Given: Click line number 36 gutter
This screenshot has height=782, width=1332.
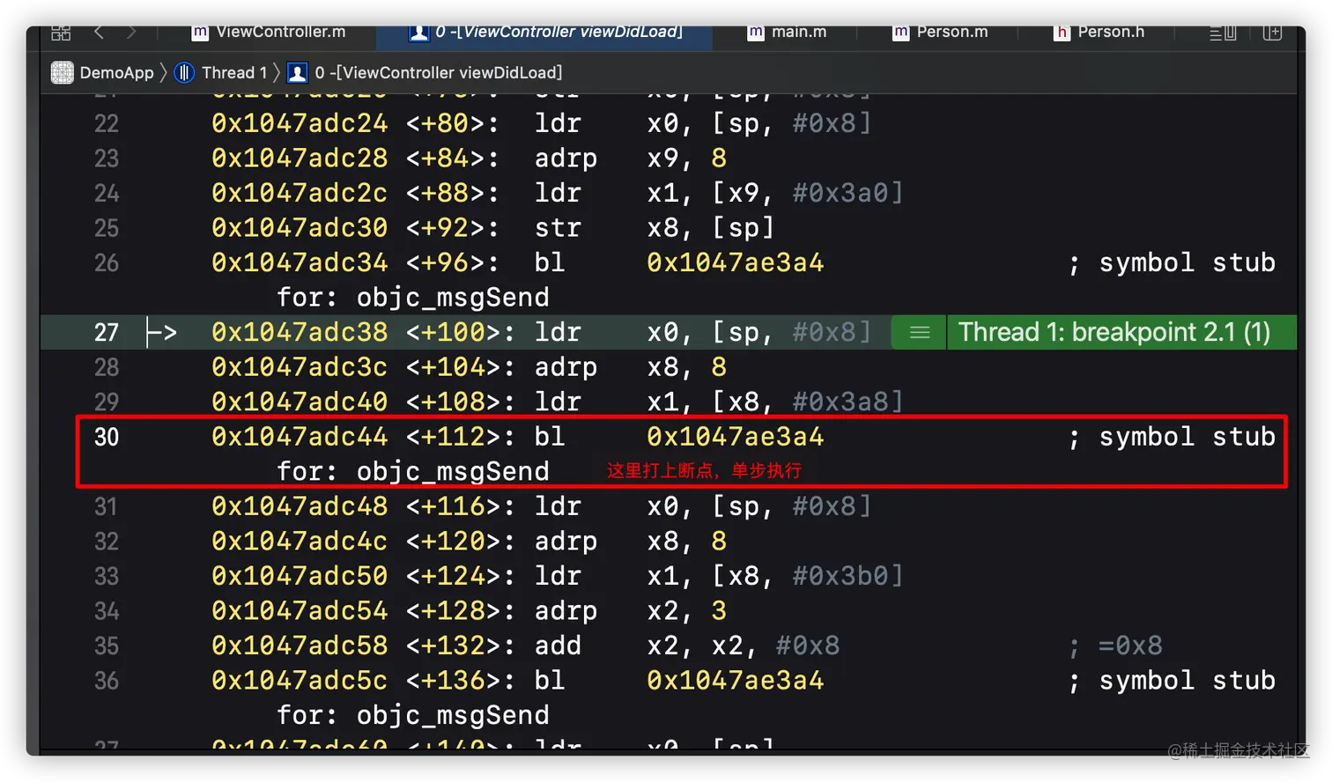Looking at the screenshot, I should 107,681.
